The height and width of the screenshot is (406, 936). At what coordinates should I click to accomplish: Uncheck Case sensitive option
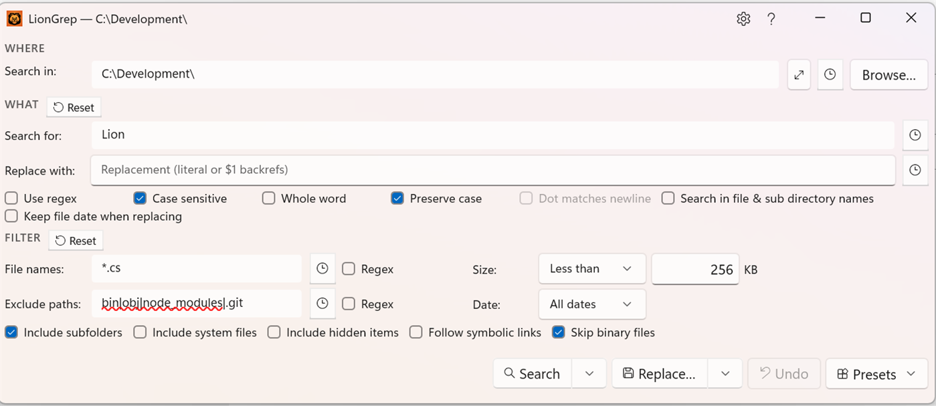tap(140, 199)
